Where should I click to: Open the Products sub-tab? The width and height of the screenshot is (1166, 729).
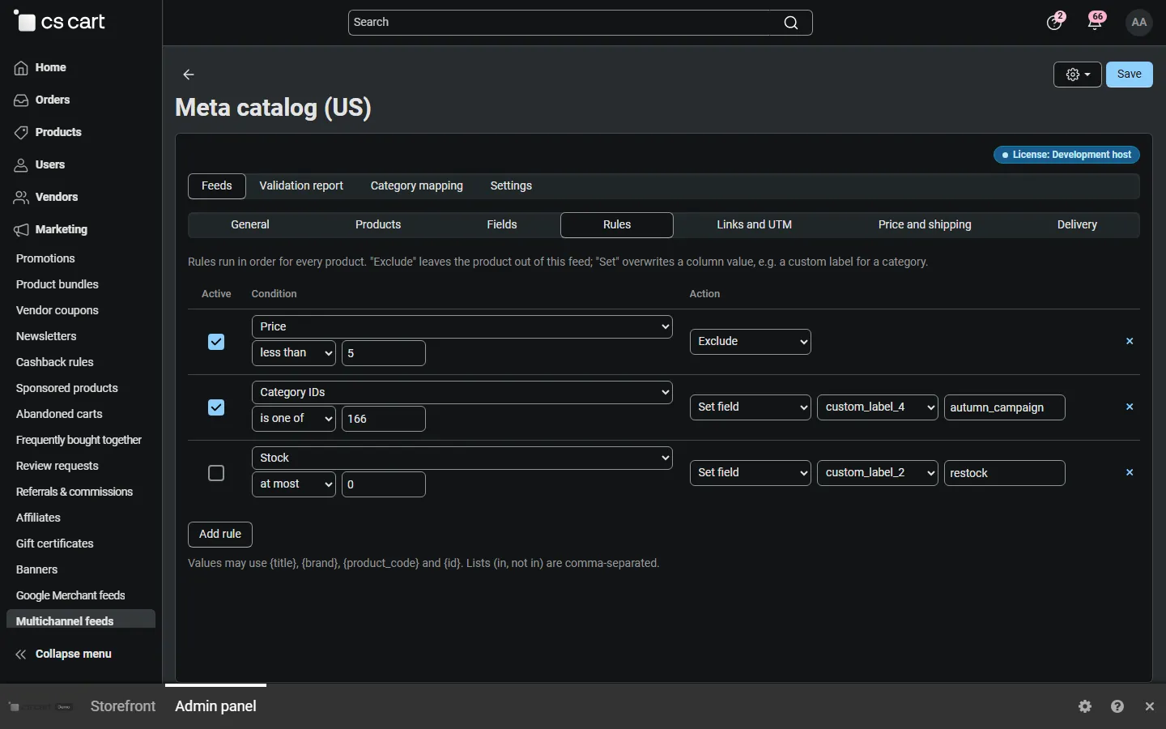pos(378,225)
